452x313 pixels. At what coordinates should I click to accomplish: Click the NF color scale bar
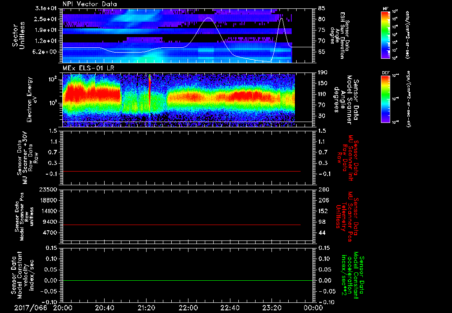pos(386,34)
